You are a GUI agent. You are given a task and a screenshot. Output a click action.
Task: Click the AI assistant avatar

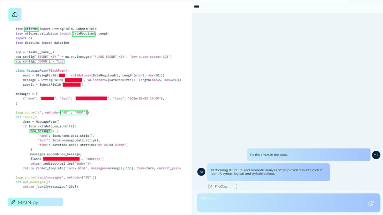coord(201,172)
